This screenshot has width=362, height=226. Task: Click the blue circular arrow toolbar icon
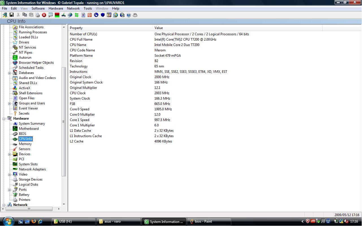[96, 15]
